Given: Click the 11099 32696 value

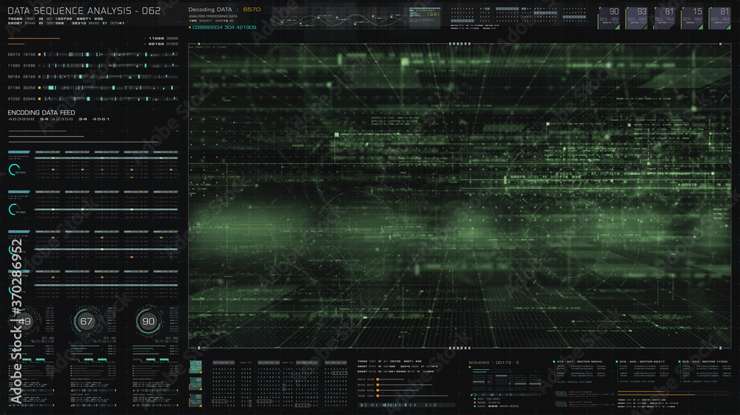Looking at the screenshot, I should pos(163,38).
